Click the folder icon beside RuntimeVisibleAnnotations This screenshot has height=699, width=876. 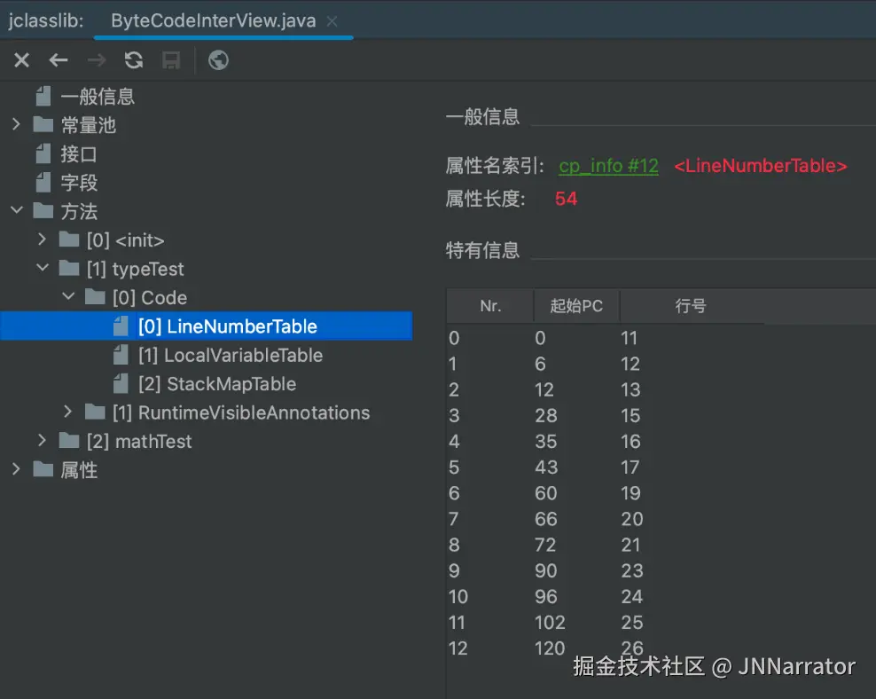pos(95,412)
